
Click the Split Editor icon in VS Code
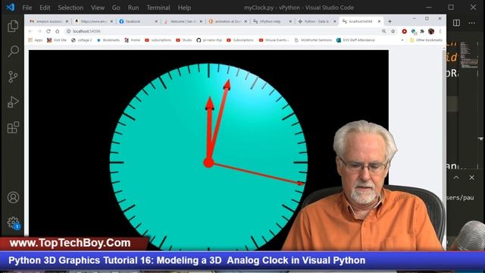pos(456,23)
